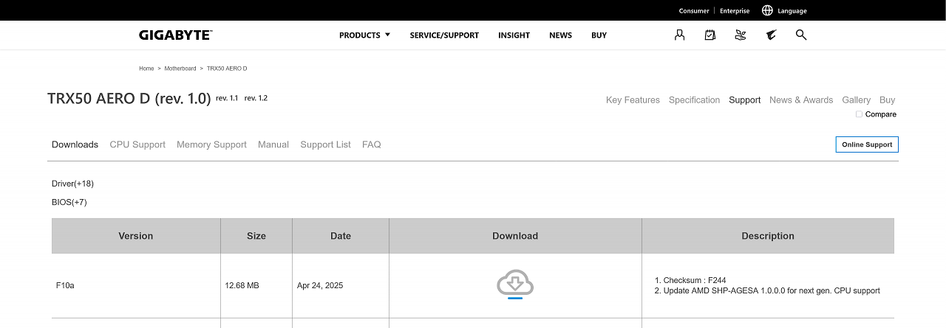
Task: Click the Language text link
Action: tap(792, 11)
